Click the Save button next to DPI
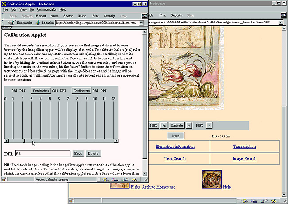Viewport: 288px width, 204px height. click(x=78, y=154)
